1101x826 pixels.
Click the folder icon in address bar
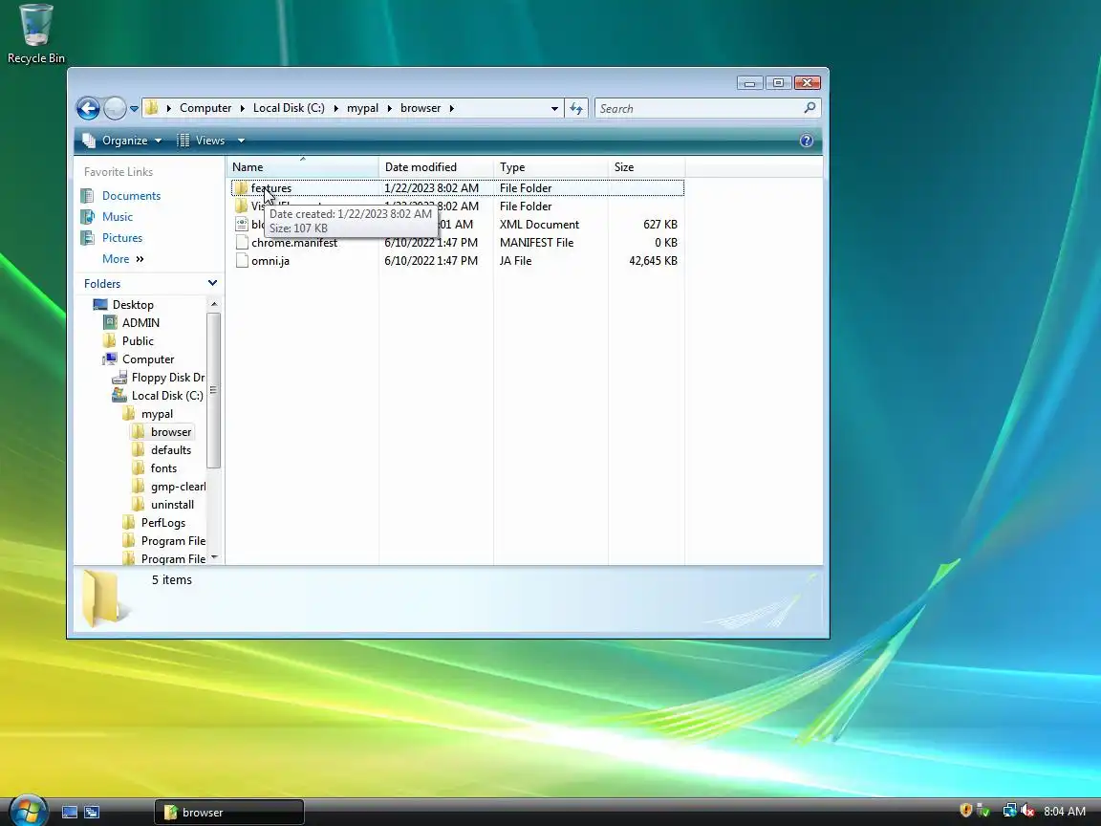click(x=152, y=108)
